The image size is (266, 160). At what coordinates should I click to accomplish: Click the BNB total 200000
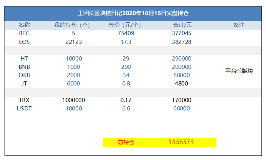coord(182,67)
